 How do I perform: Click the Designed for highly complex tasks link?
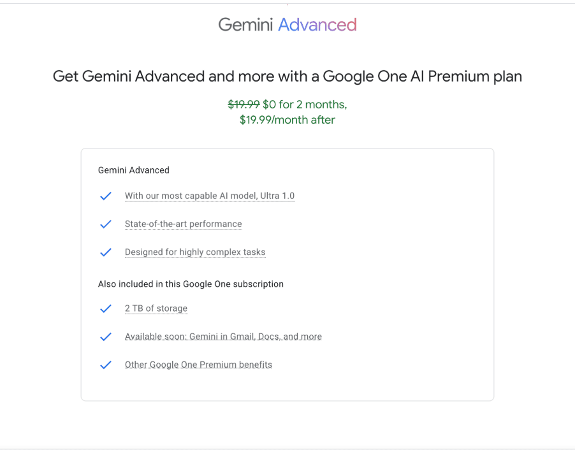click(x=195, y=252)
